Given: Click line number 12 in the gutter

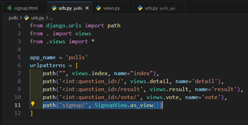Looking at the screenshot, I should [18, 113].
